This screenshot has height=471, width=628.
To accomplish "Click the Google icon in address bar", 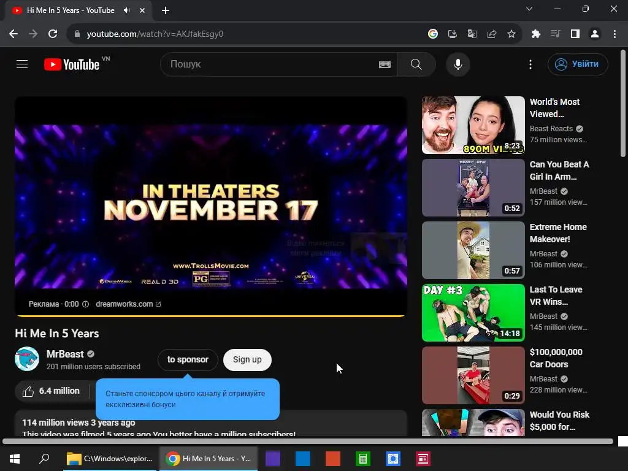I will [433, 34].
